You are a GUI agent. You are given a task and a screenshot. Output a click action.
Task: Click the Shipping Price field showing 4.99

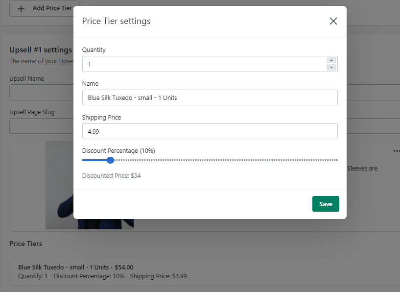point(210,131)
